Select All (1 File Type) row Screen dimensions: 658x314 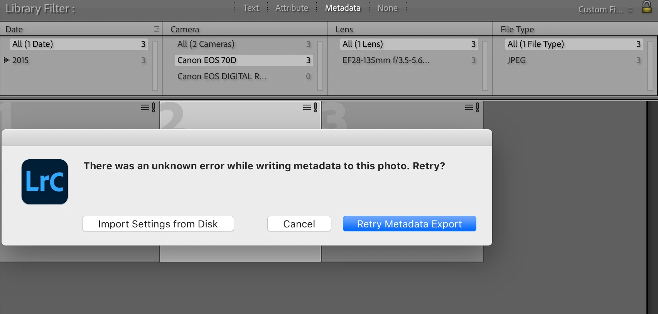pyautogui.click(x=574, y=44)
